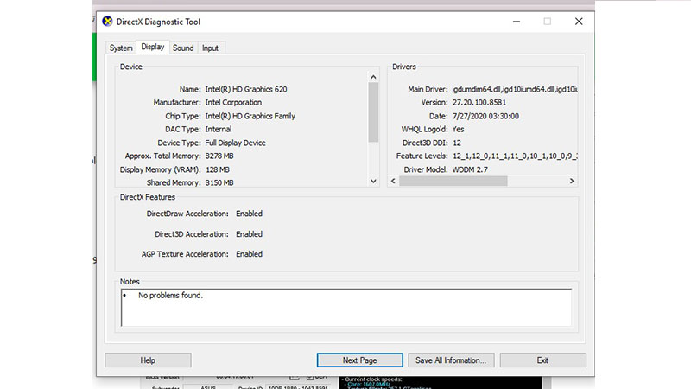Screen dimensions: 691x389
Task: Go to the Input tab
Action: click(x=210, y=48)
